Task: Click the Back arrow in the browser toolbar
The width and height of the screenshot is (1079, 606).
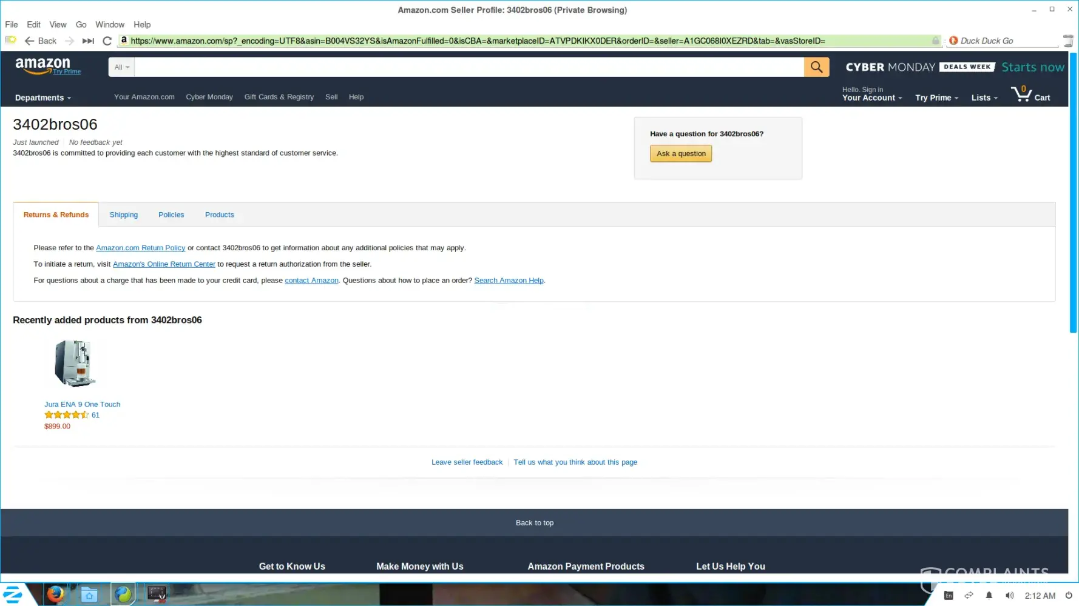Action: (x=40, y=41)
